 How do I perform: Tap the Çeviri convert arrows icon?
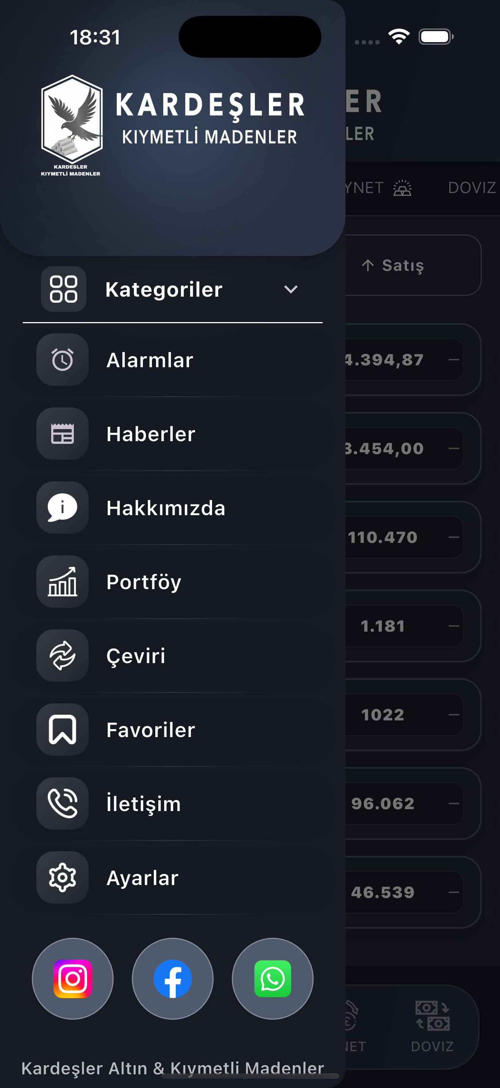coord(62,656)
